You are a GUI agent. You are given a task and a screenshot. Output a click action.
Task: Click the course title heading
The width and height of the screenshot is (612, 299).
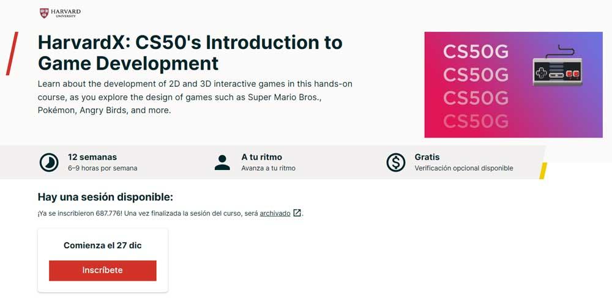[190, 53]
